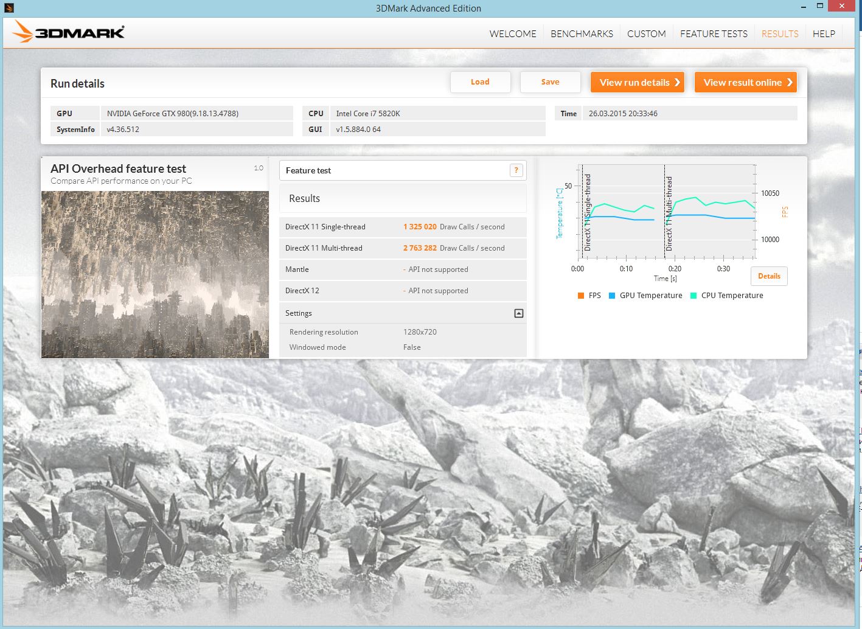The width and height of the screenshot is (862, 629).
Task: Open chart Details button
Action: click(x=769, y=276)
